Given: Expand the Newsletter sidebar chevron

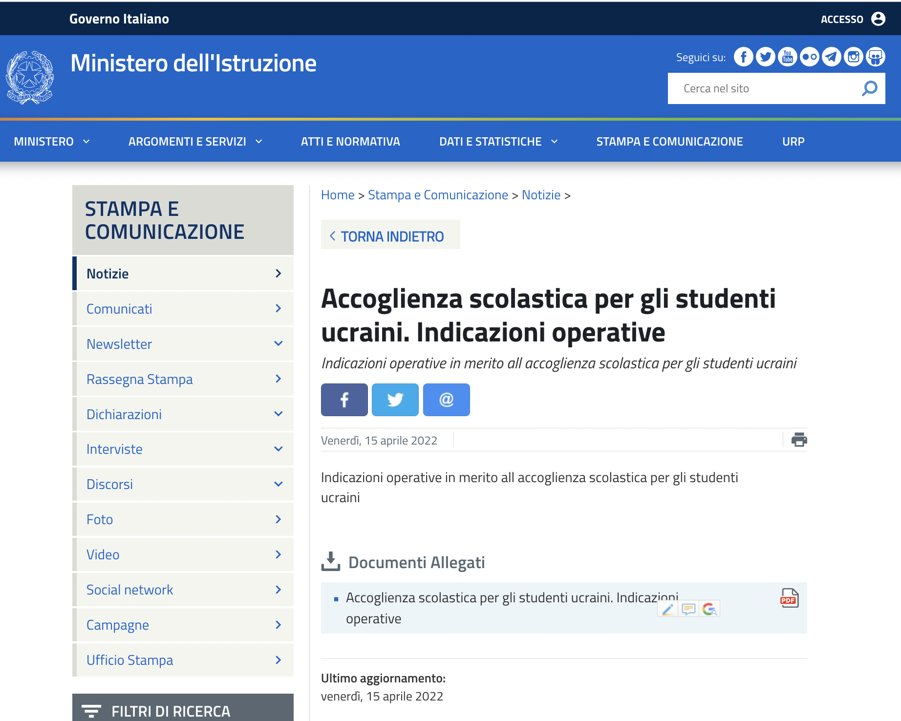Looking at the screenshot, I should pyautogui.click(x=279, y=343).
